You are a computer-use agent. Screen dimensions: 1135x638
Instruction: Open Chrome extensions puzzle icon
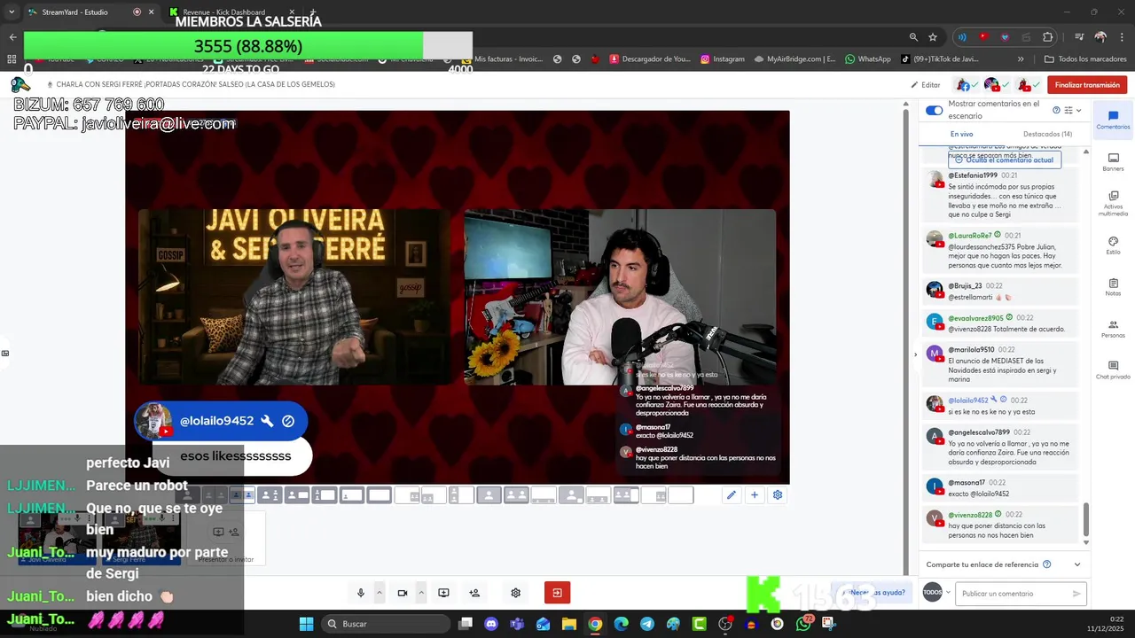(x=1048, y=37)
